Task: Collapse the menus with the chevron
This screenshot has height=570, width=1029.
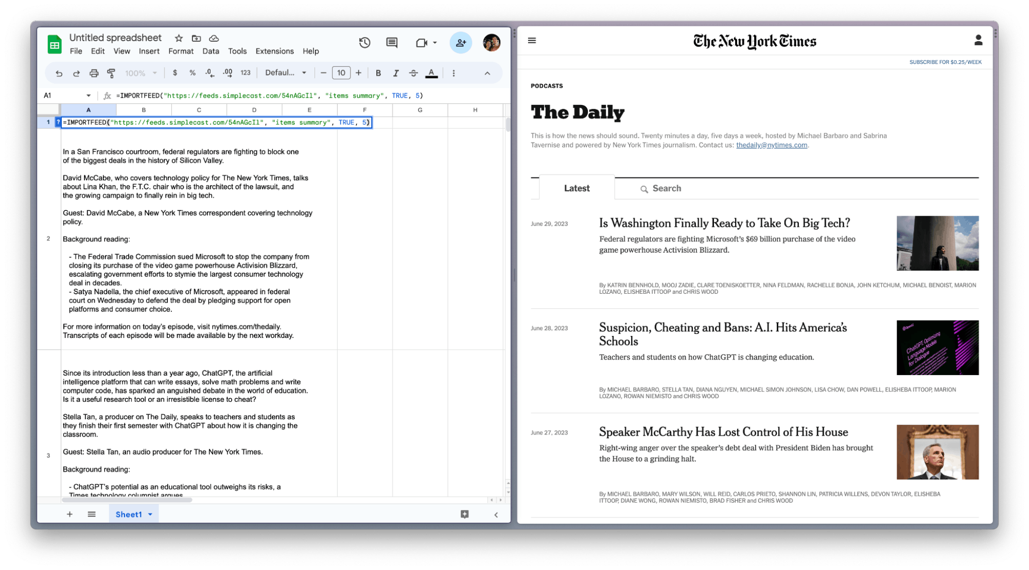Action: (487, 73)
